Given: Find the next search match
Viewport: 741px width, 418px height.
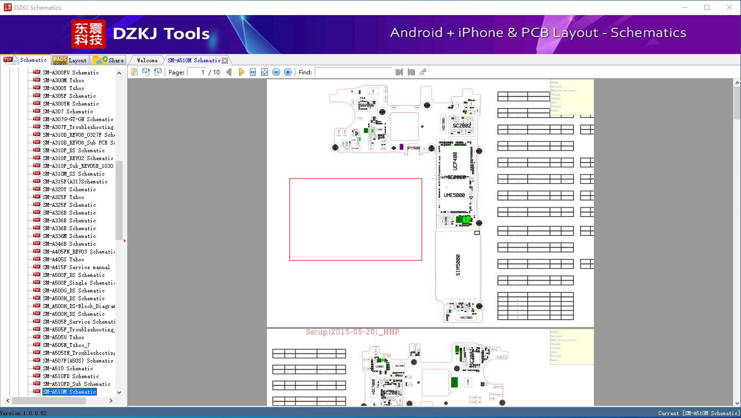Looking at the screenshot, I should 411,72.
